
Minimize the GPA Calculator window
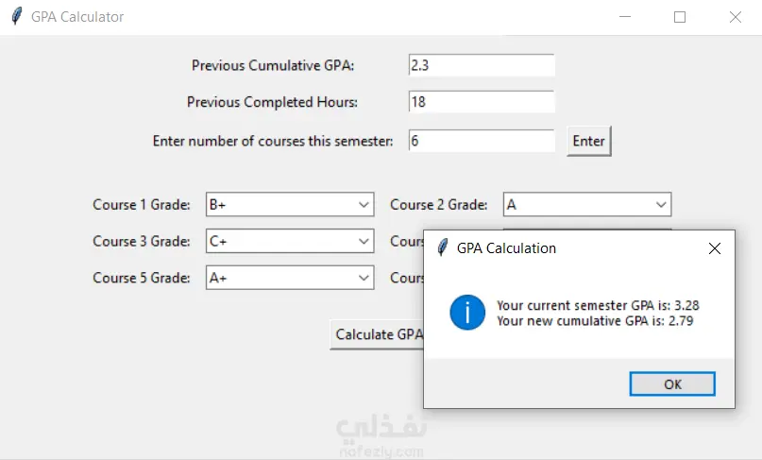(x=624, y=17)
